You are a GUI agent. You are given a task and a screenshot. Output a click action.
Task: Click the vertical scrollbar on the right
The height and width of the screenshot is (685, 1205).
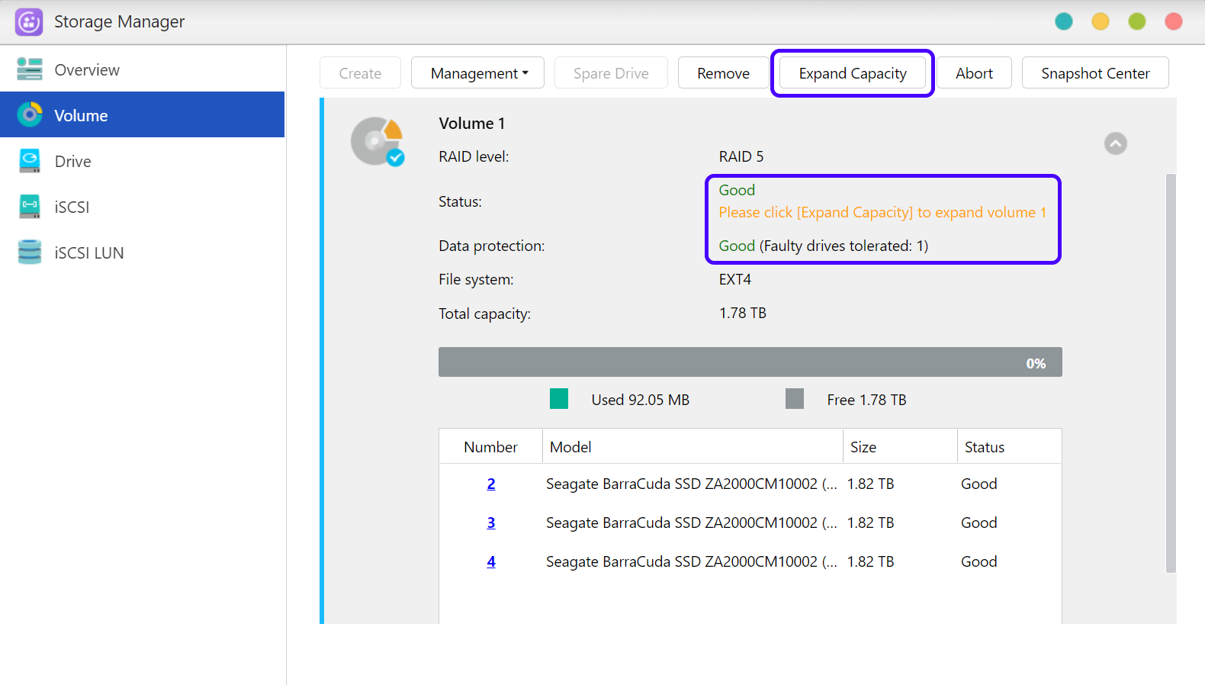1171,373
